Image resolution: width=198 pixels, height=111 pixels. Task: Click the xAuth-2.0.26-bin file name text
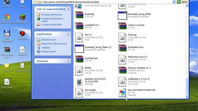point(136,25)
